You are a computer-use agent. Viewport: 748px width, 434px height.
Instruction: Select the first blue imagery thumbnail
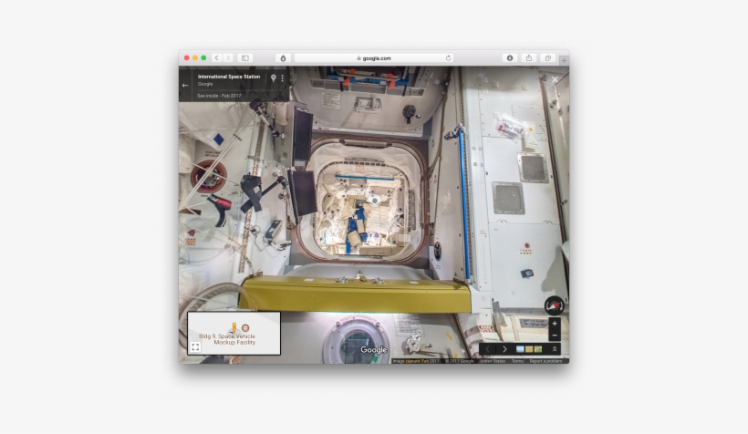520,349
